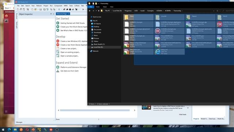Click Create a new project link
Image resolution: width=234 pixels, height=132 pixels.
click(x=69, y=48)
